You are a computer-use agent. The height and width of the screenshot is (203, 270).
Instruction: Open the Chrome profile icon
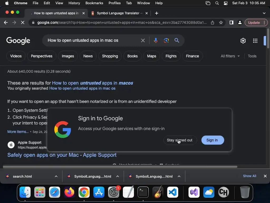pos(240,22)
